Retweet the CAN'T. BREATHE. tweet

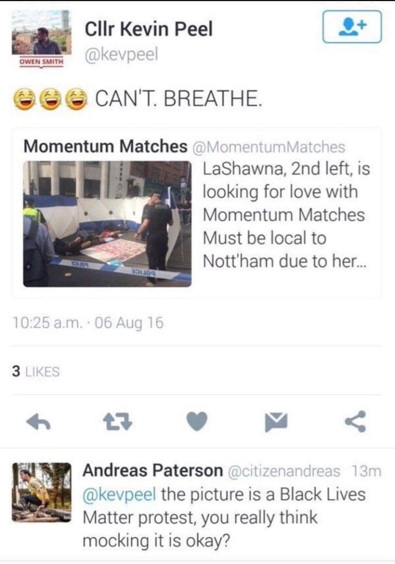click(118, 421)
